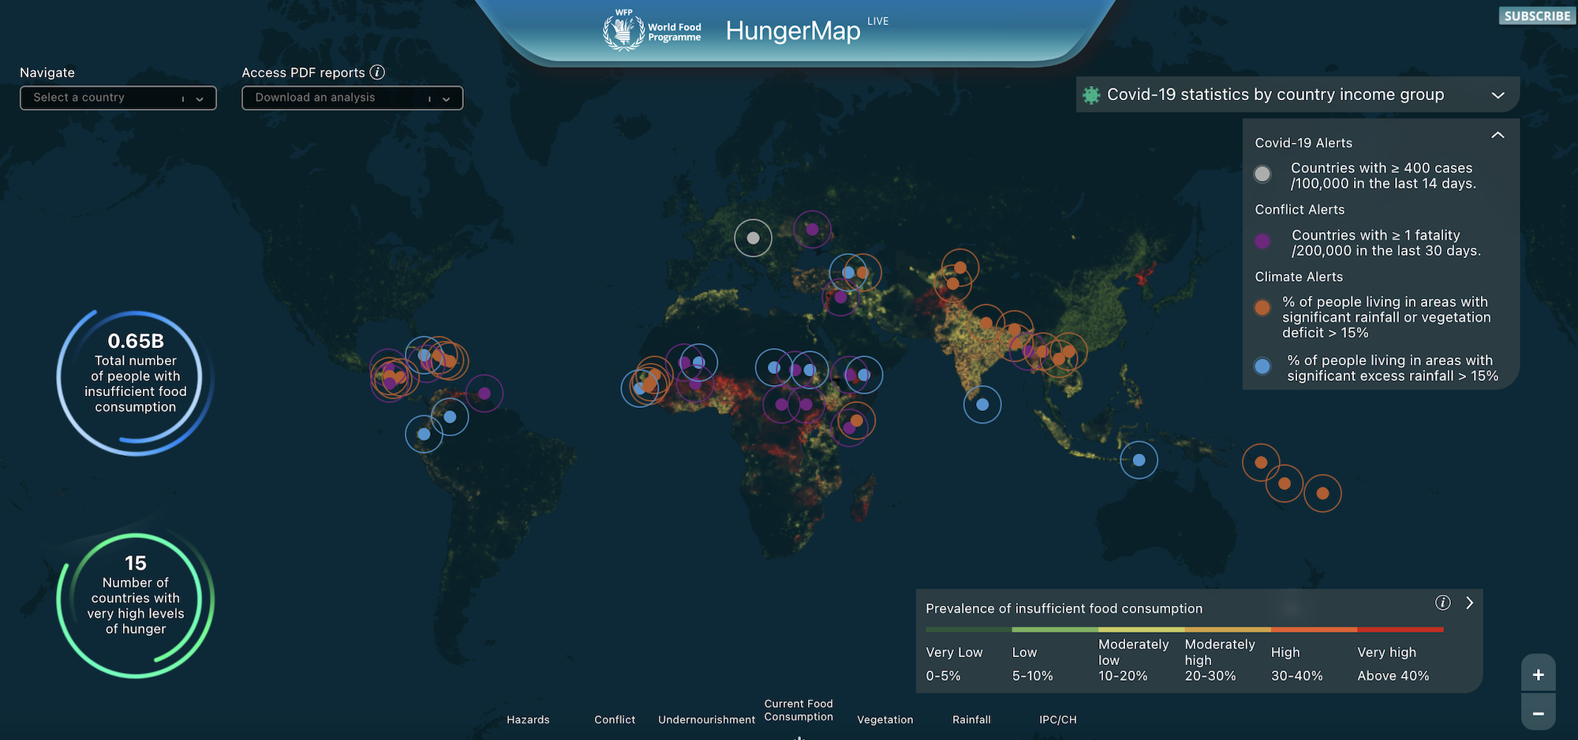Switch to the Vegetation layer tab
The height and width of the screenshot is (740, 1578).
pyautogui.click(x=884, y=719)
